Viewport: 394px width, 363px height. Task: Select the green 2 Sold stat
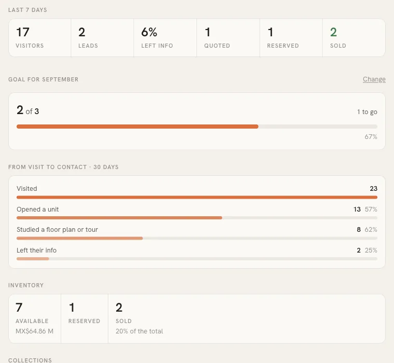[x=354, y=38]
